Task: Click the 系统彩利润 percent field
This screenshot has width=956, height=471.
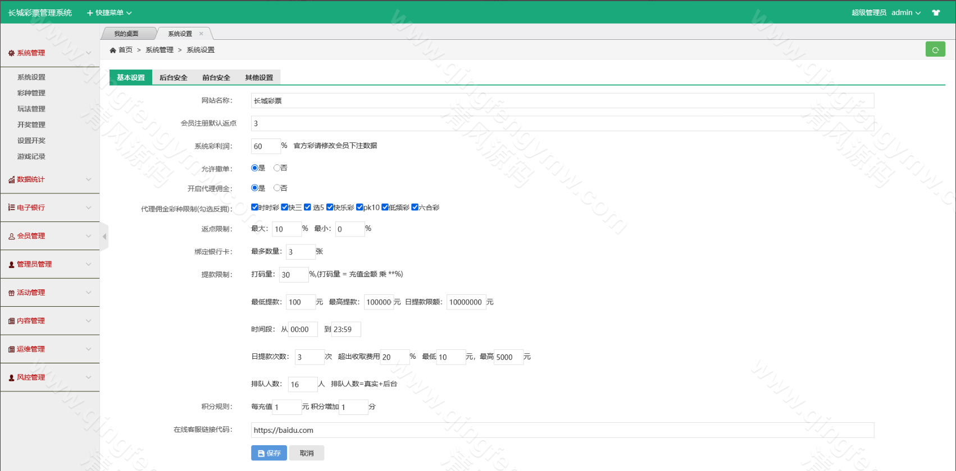Action: point(266,146)
